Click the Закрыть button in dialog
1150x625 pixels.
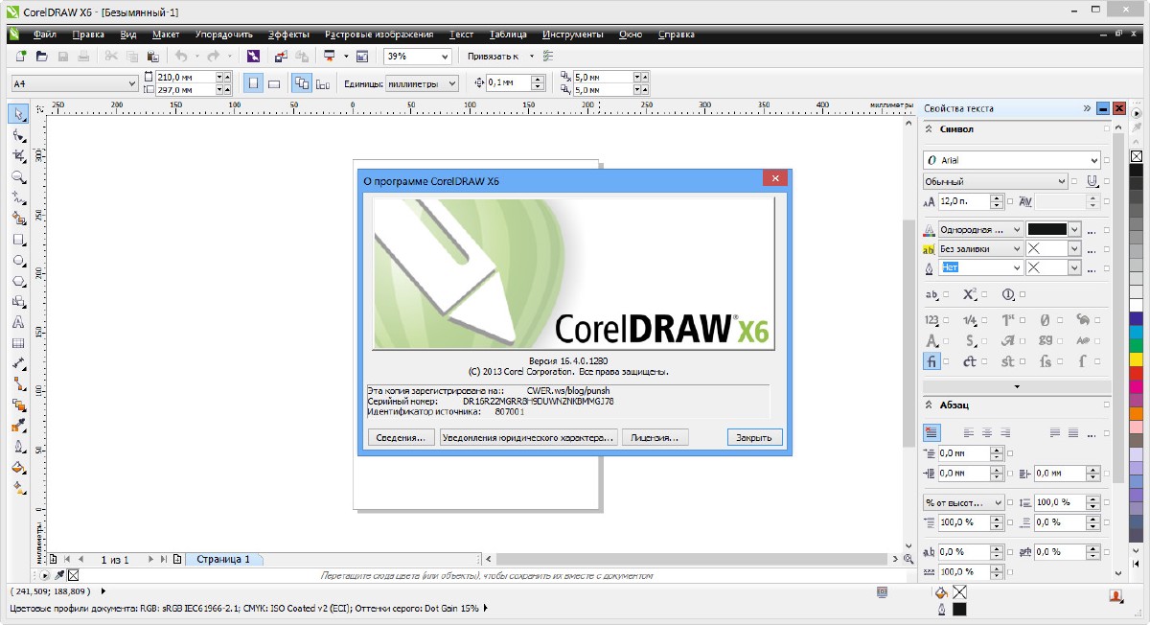click(x=754, y=437)
